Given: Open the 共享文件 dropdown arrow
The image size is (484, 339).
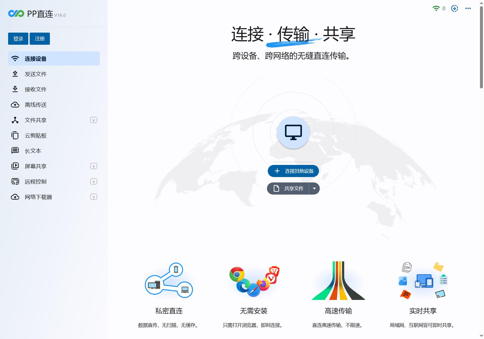Looking at the screenshot, I should pyautogui.click(x=314, y=188).
